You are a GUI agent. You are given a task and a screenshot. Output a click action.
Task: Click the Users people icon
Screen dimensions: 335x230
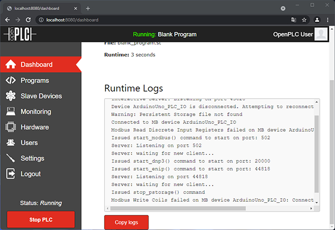[x=10, y=143]
